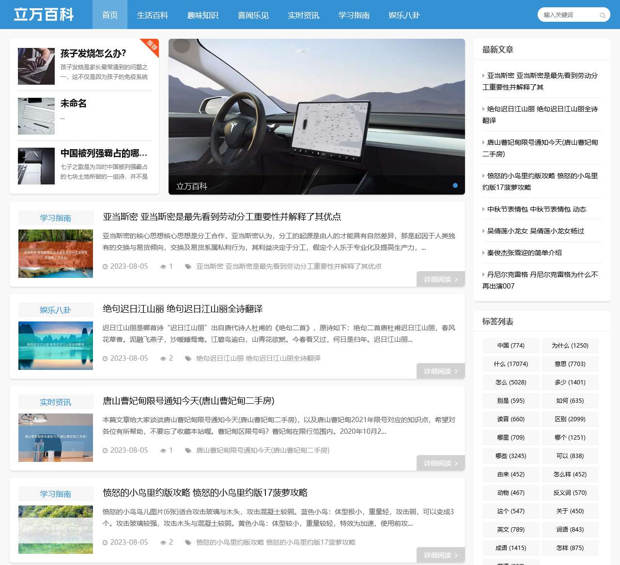Viewport: 620px width, 565px height.
Task: Select 趣味知识 navigation item
Action: tap(203, 15)
